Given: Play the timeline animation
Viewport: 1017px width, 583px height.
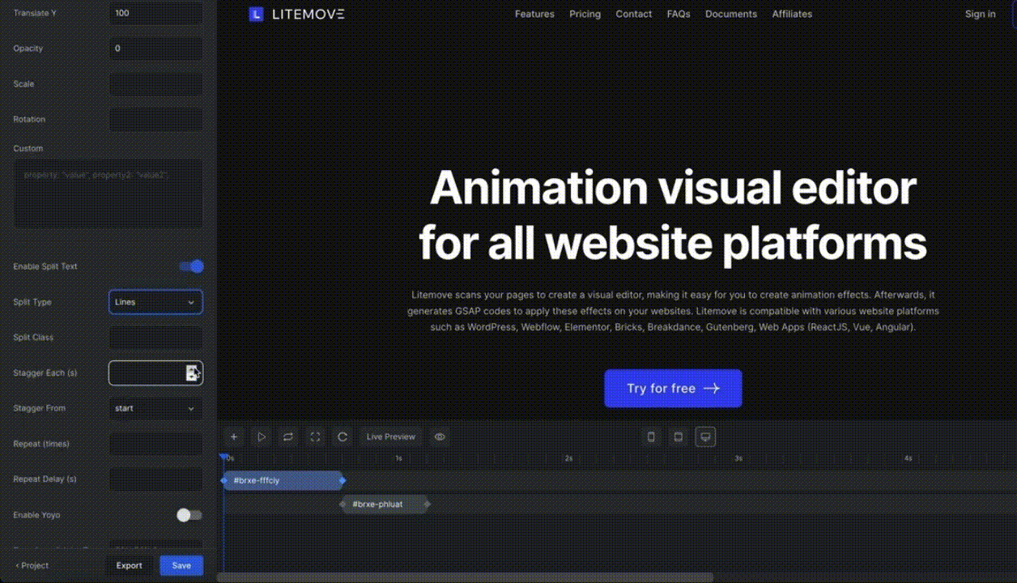Looking at the screenshot, I should click(x=262, y=436).
